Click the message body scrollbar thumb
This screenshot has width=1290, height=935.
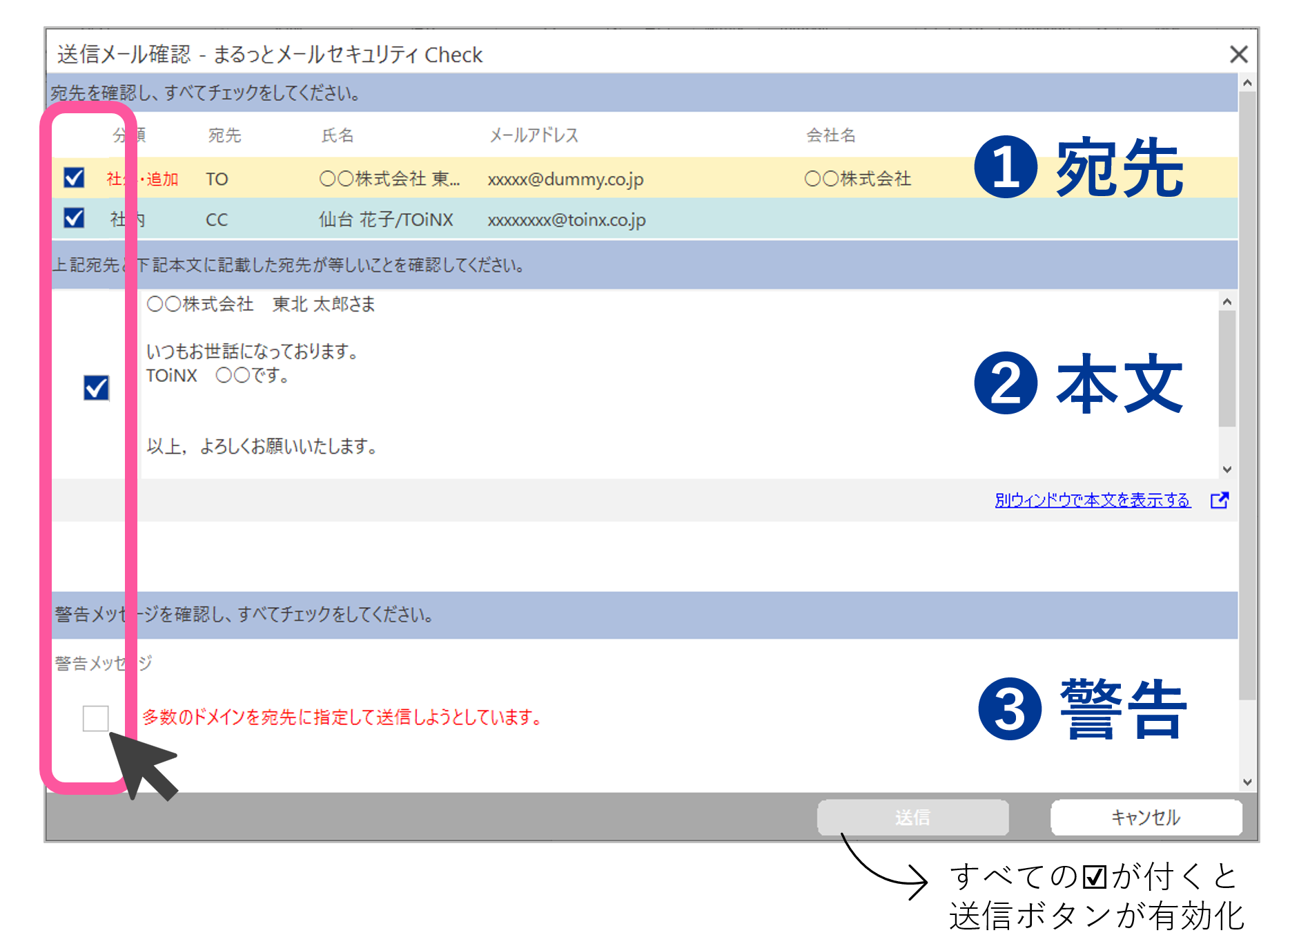1227,369
